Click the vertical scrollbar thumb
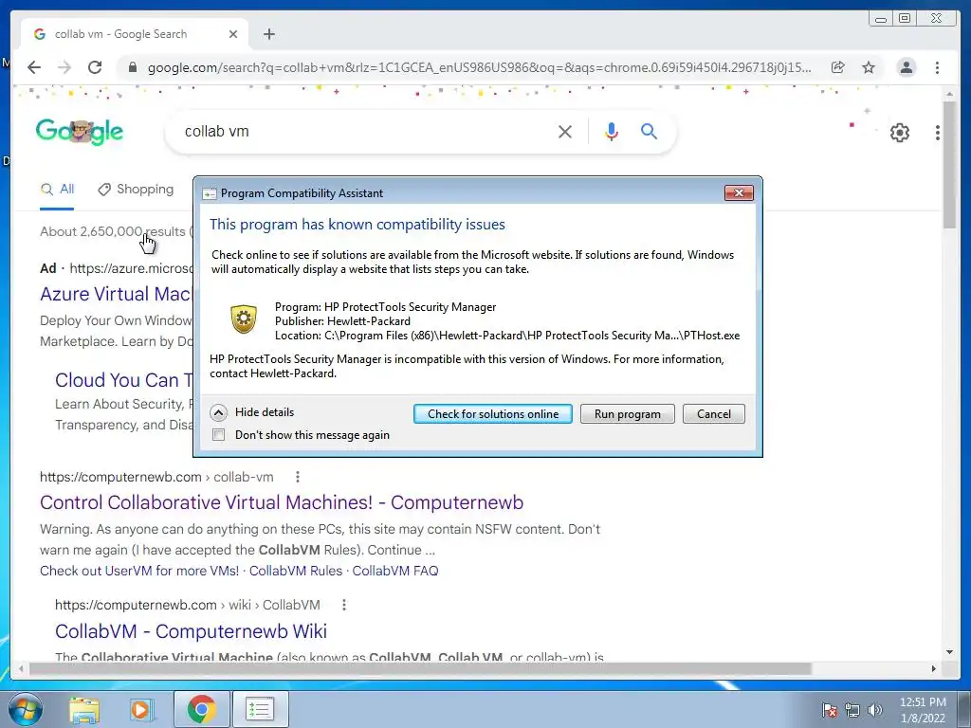Screen dimensions: 971x728 [949, 165]
